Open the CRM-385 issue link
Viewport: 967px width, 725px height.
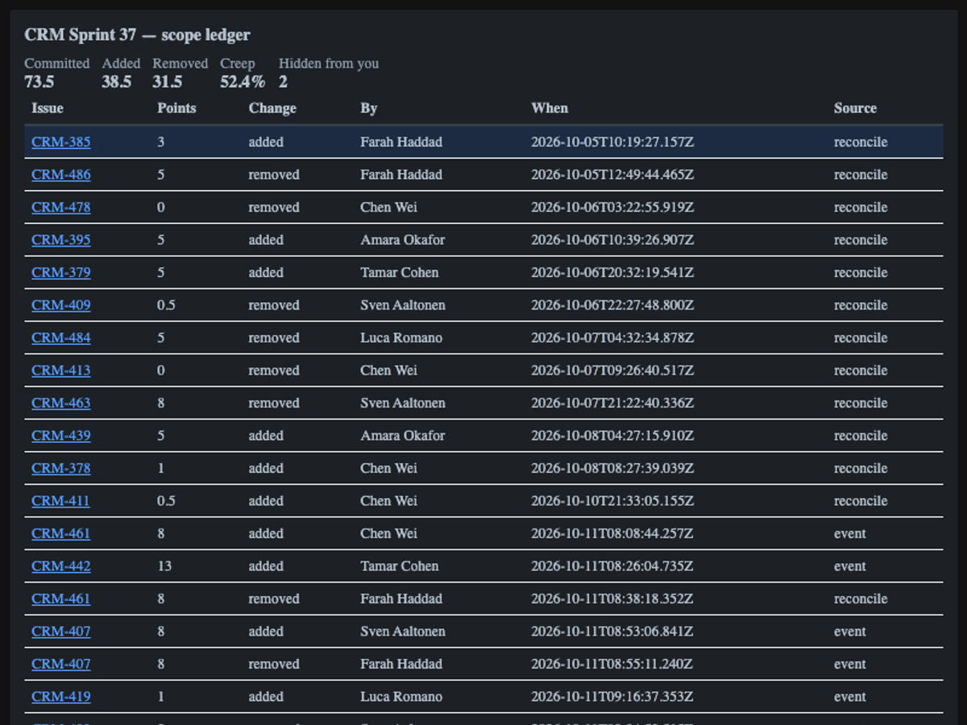[x=61, y=142]
